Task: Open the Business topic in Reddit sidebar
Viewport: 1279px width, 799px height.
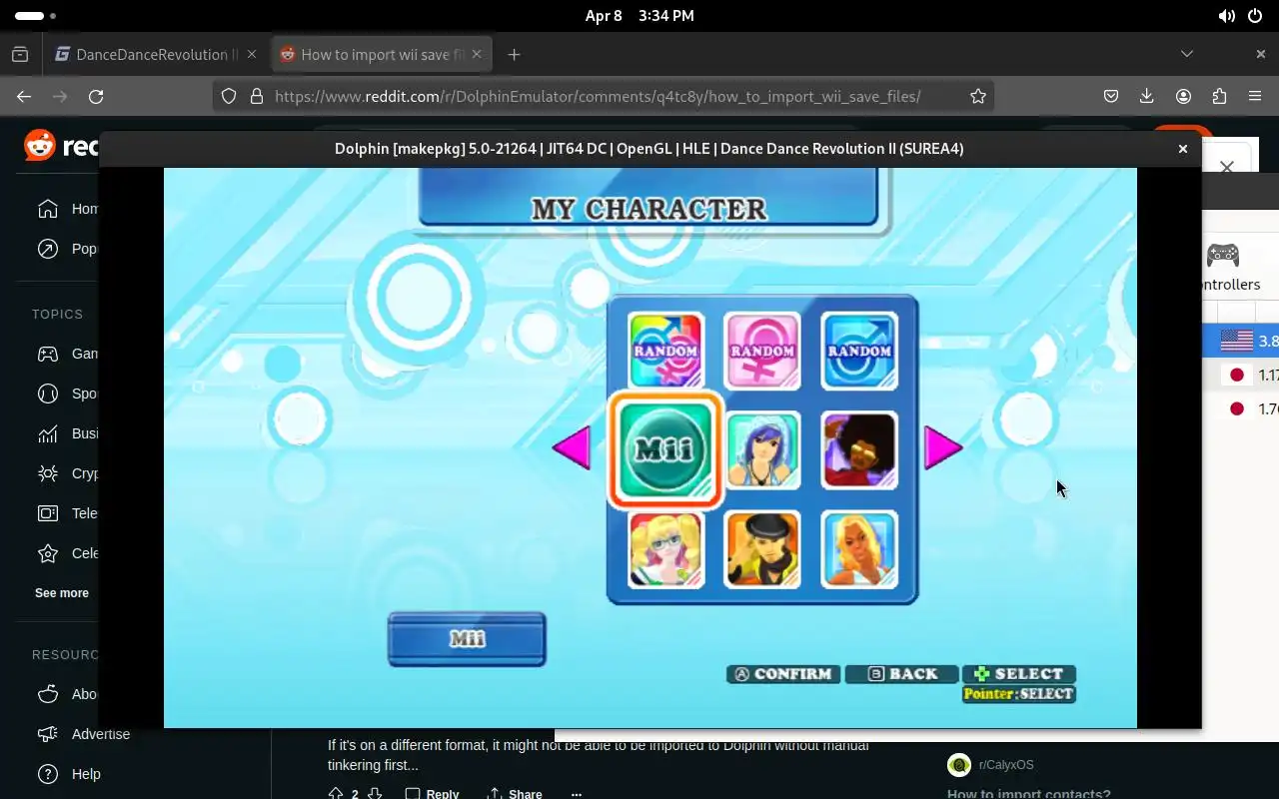Action: point(66,433)
